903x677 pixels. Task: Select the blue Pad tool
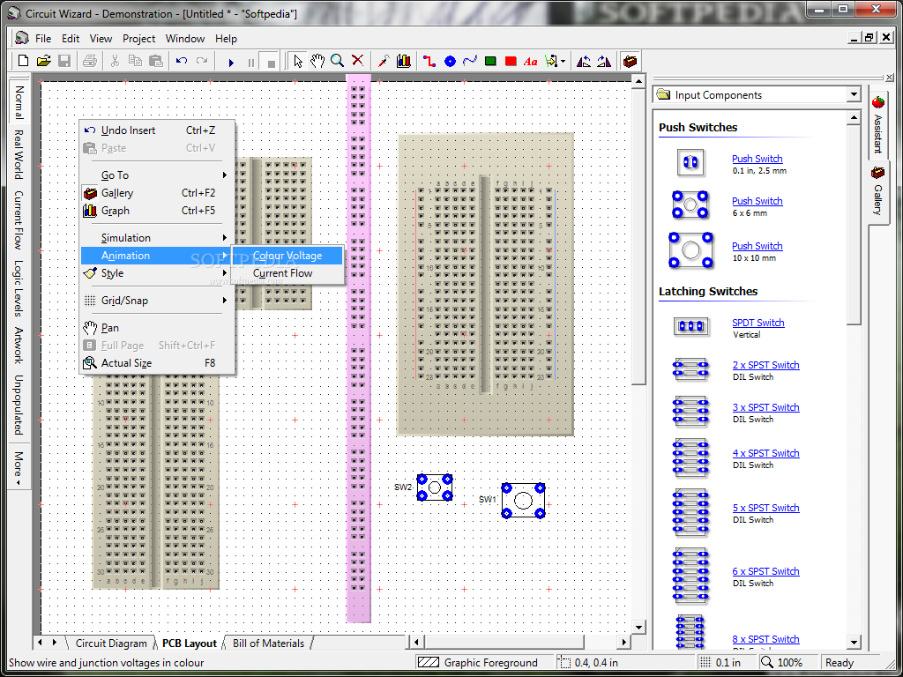[450, 61]
